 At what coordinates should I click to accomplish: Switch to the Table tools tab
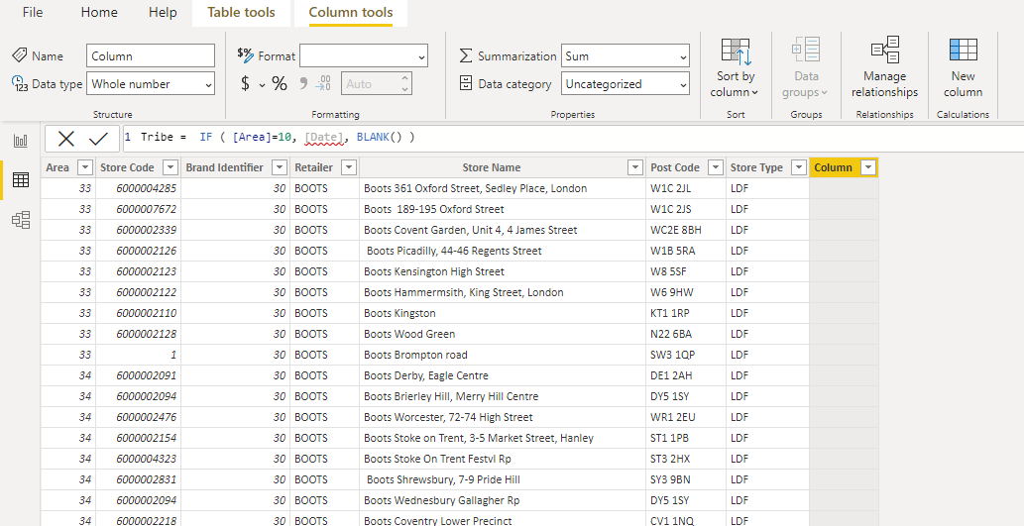coord(241,13)
